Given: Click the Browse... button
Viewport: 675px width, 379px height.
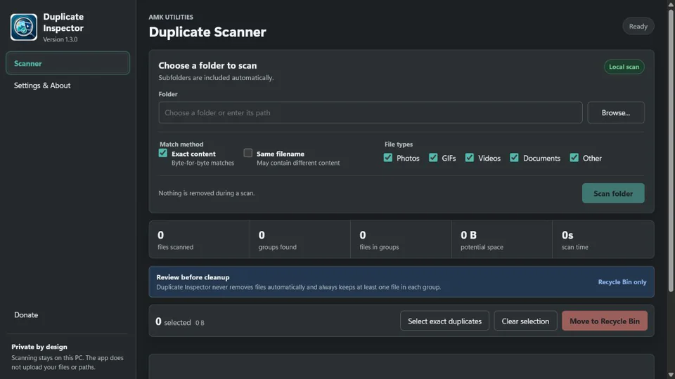Looking at the screenshot, I should (x=616, y=112).
